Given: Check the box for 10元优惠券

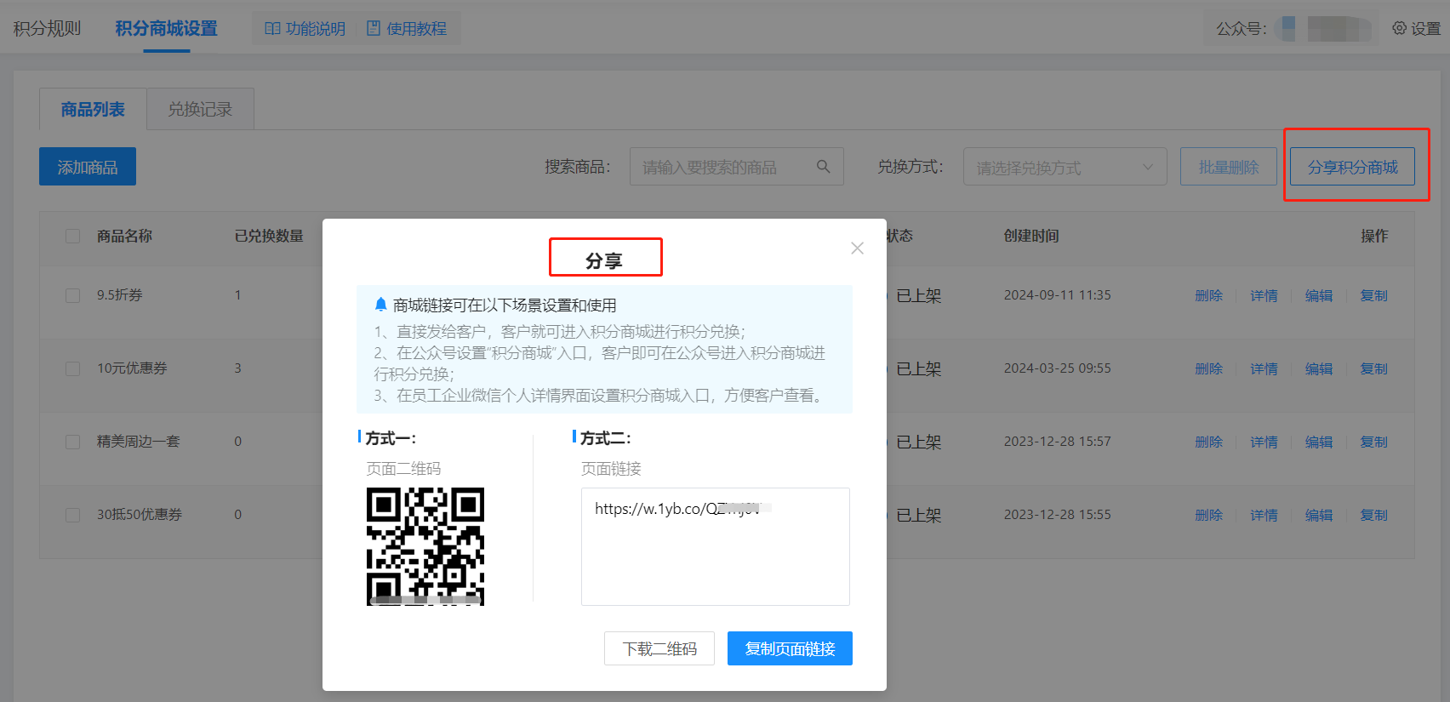Looking at the screenshot, I should tap(73, 368).
